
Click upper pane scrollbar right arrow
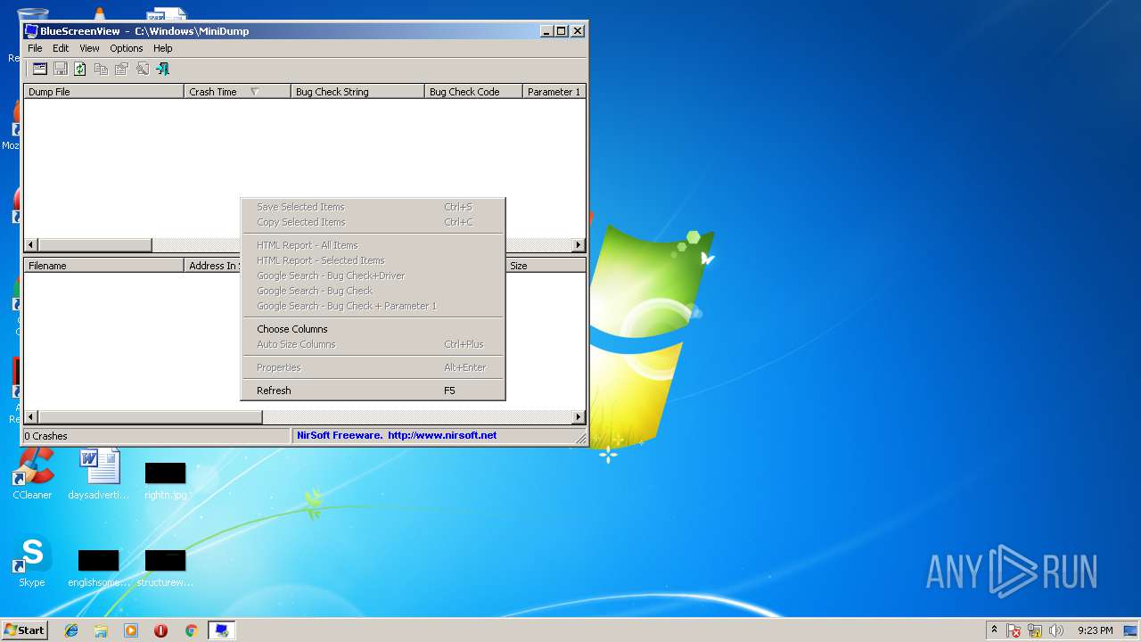tap(579, 244)
